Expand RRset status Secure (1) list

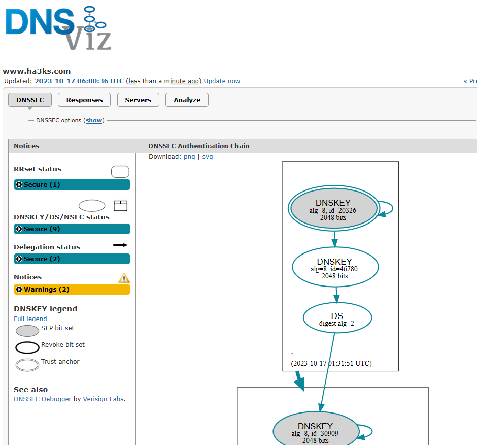(x=72, y=184)
